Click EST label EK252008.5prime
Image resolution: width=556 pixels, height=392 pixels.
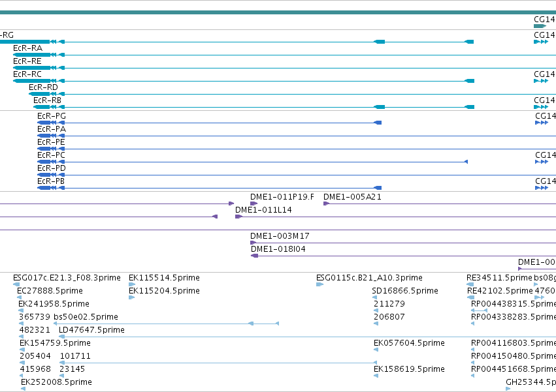[x=56, y=382]
